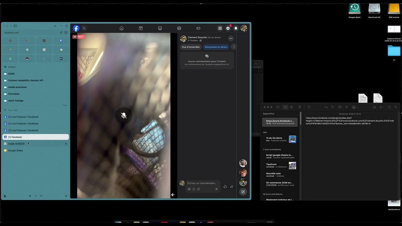Screen dimensions: 402x226
Task: Switch Notes to list view
Action: pyautogui.click(x=285, y=107)
